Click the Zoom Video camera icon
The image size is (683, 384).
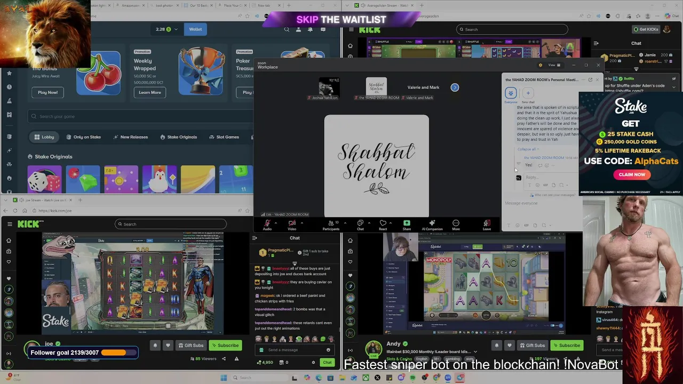292,223
